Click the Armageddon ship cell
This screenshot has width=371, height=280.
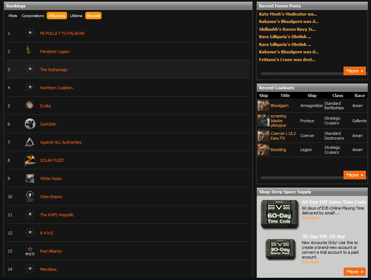[x=311, y=106]
